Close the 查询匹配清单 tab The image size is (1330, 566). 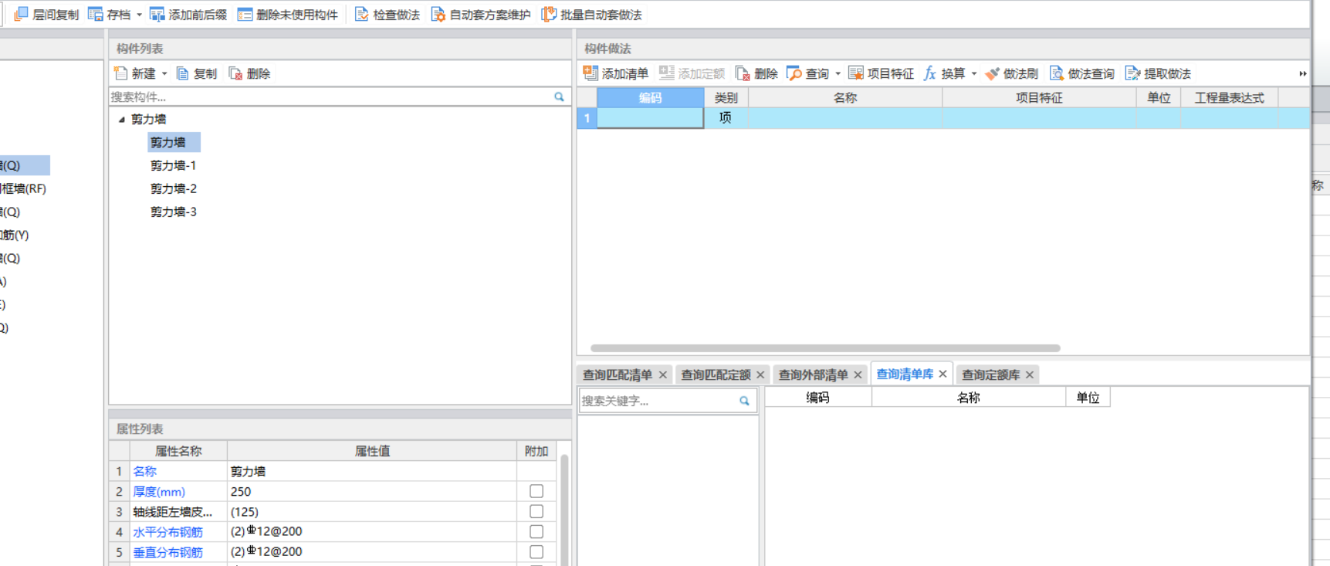point(662,375)
